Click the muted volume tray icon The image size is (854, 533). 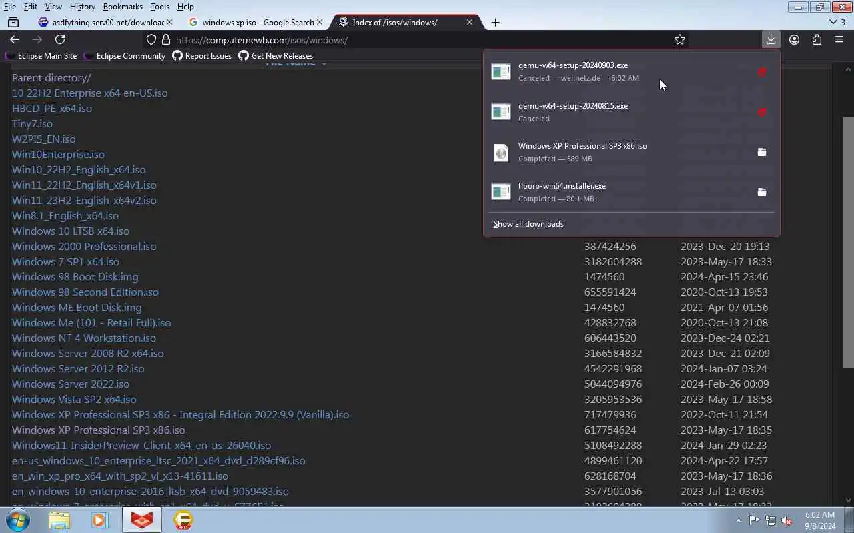coord(787,520)
